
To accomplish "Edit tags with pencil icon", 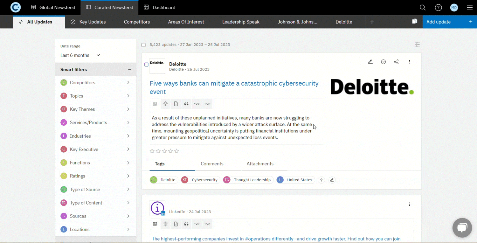I will (x=332, y=180).
